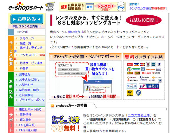Click the NICOS card logo
Screen dimensions: 177x133
(130, 64)
